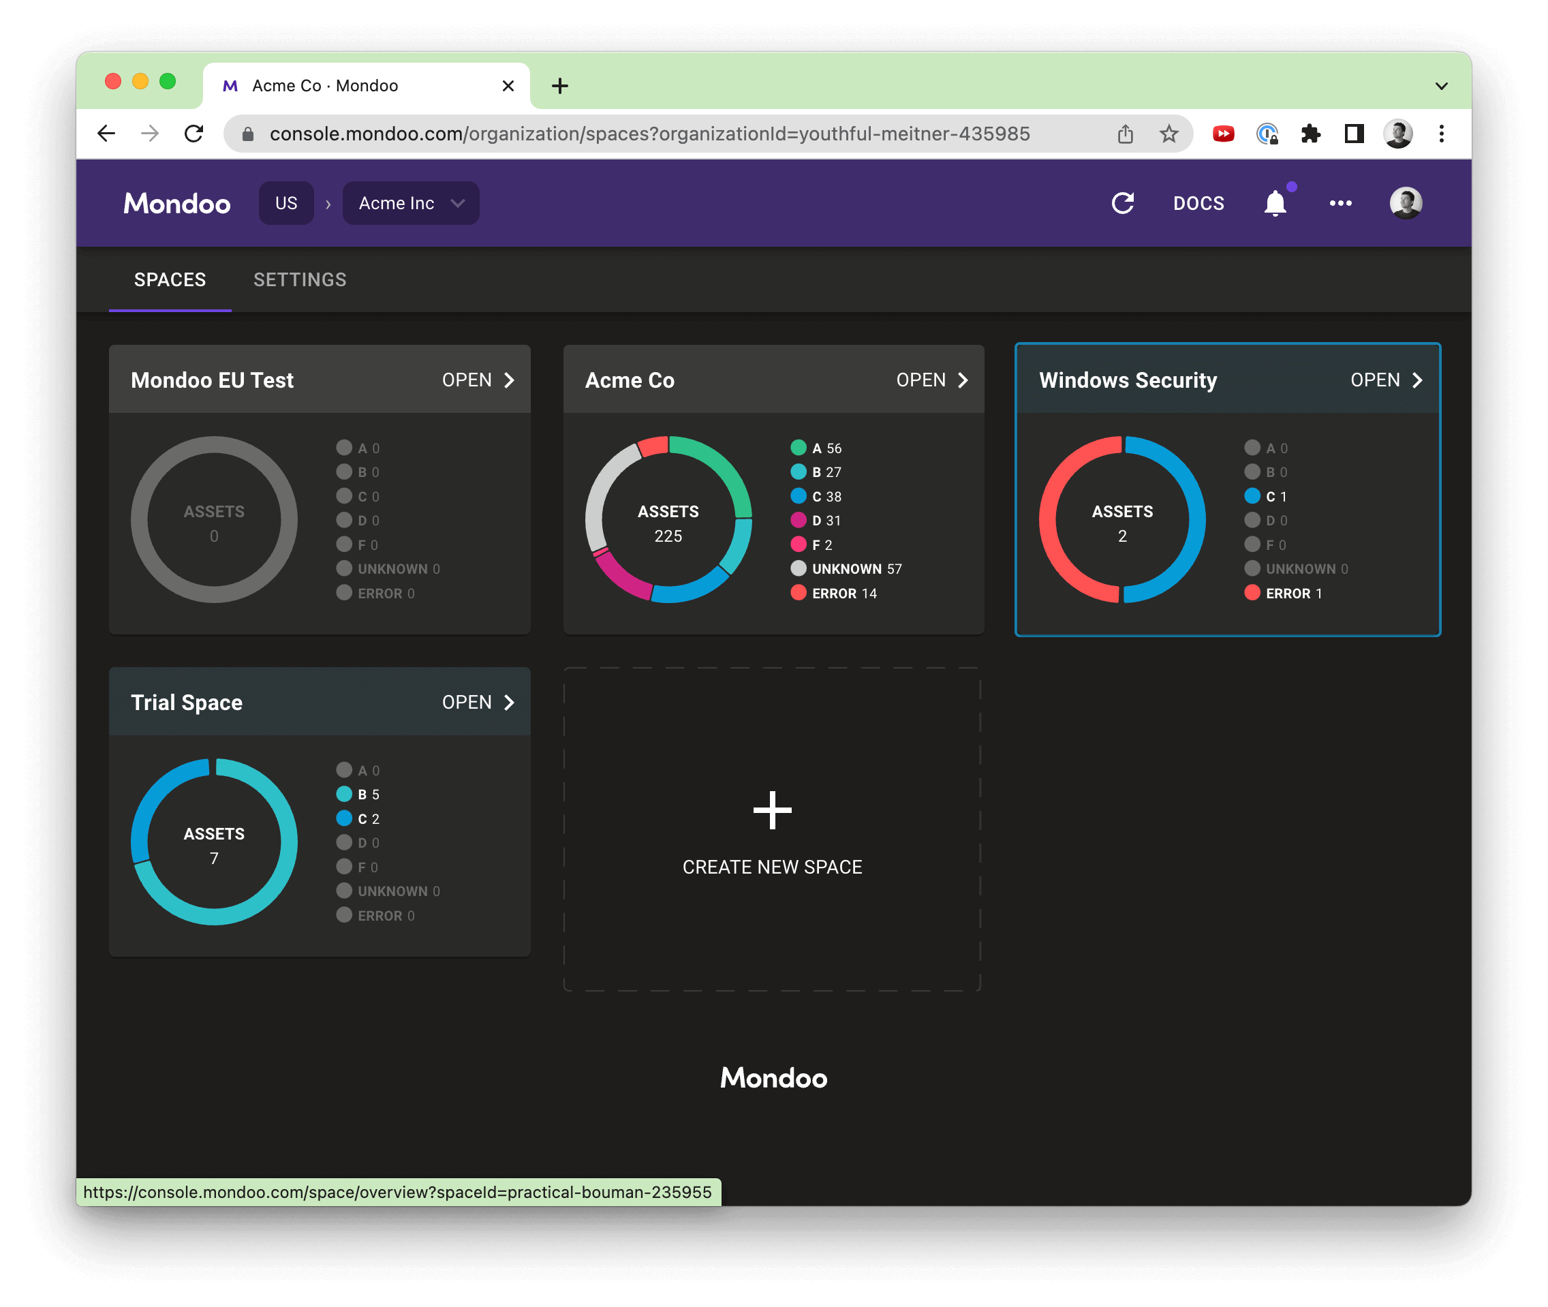Screen dimensions: 1548x1307
Task: Open the notifications bell icon
Action: [1275, 203]
